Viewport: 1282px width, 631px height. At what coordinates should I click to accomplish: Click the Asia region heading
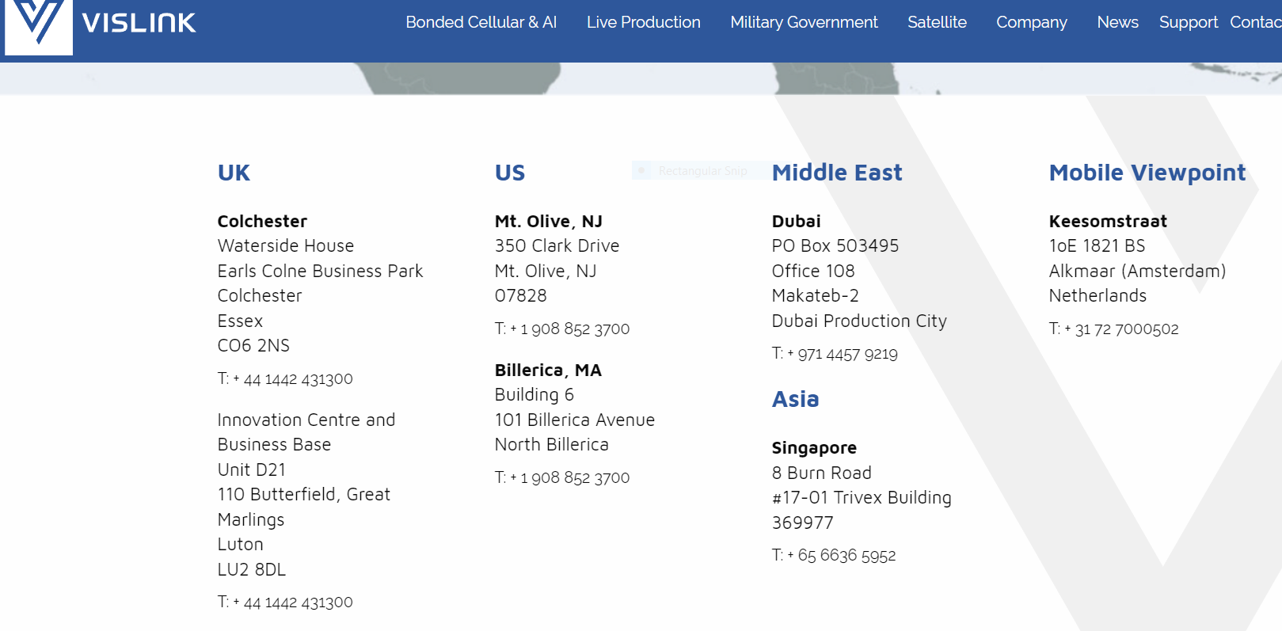(x=796, y=399)
